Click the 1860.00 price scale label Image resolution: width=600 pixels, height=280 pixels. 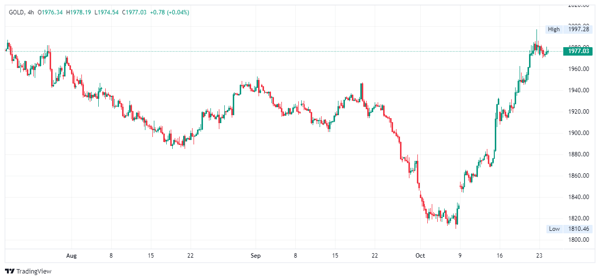point(579,176)
